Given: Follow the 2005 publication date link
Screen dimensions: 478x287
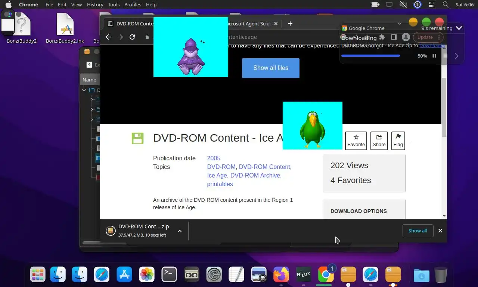Looking at the screenshot, I should (x=214, y=158).
